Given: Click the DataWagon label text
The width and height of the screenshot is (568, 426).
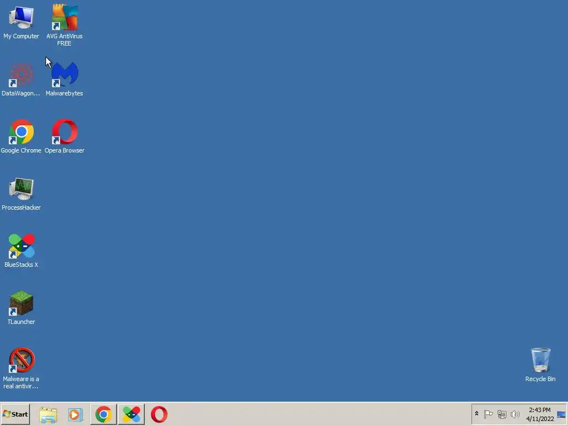Looking at the screenshot, I should click(x=21, y=93).
